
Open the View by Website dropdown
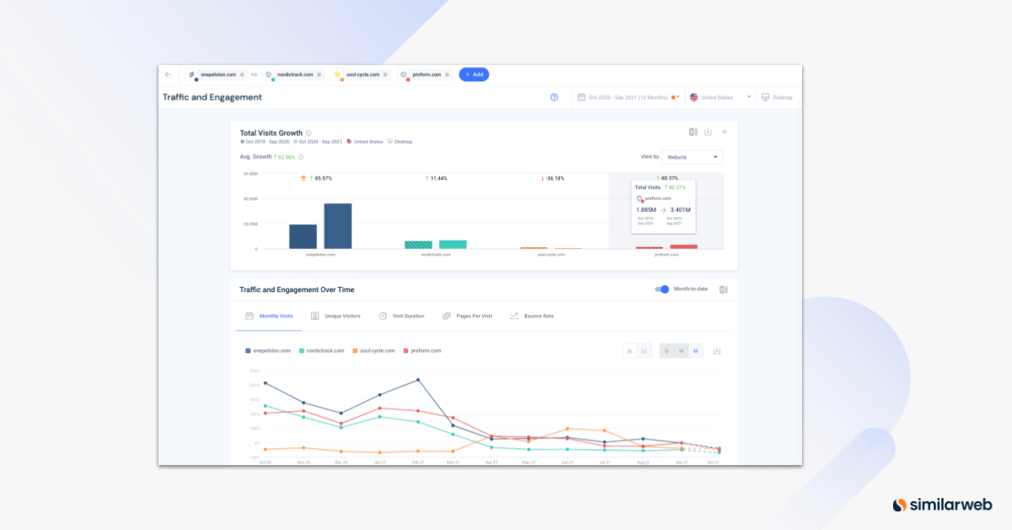692,157
